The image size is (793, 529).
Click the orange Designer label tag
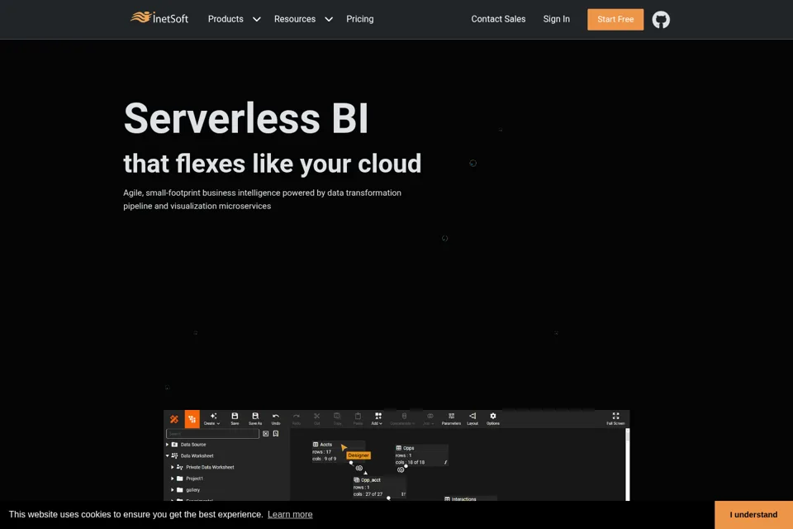click(x=359, y=455)
